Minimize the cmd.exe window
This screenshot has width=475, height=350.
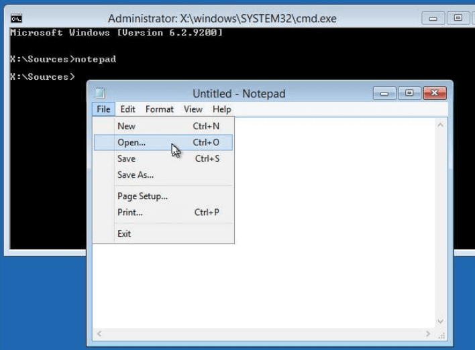point(433,19)
